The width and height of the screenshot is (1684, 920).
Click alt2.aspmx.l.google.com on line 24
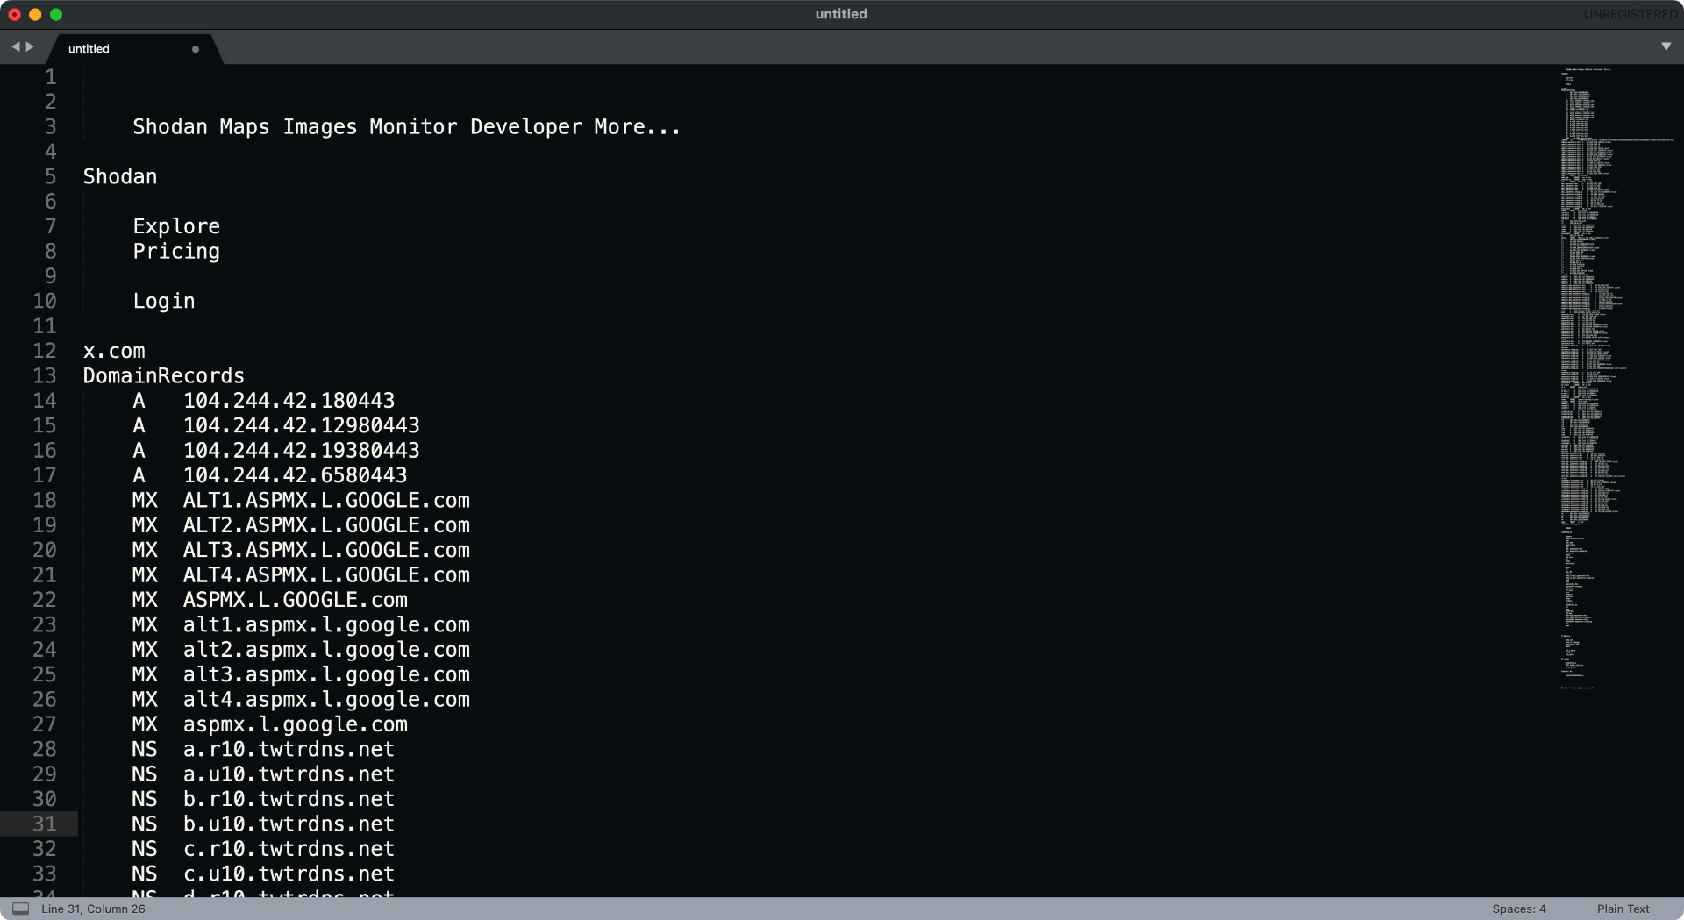[x=326, y=650]
